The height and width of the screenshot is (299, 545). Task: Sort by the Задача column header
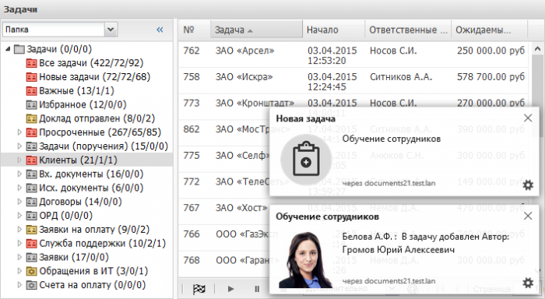pos(256,30)
